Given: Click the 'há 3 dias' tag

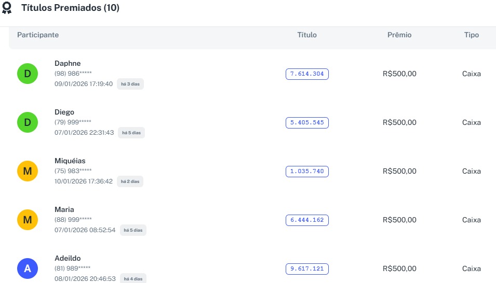Looking at the screenshot, I should tap(130, 84).
